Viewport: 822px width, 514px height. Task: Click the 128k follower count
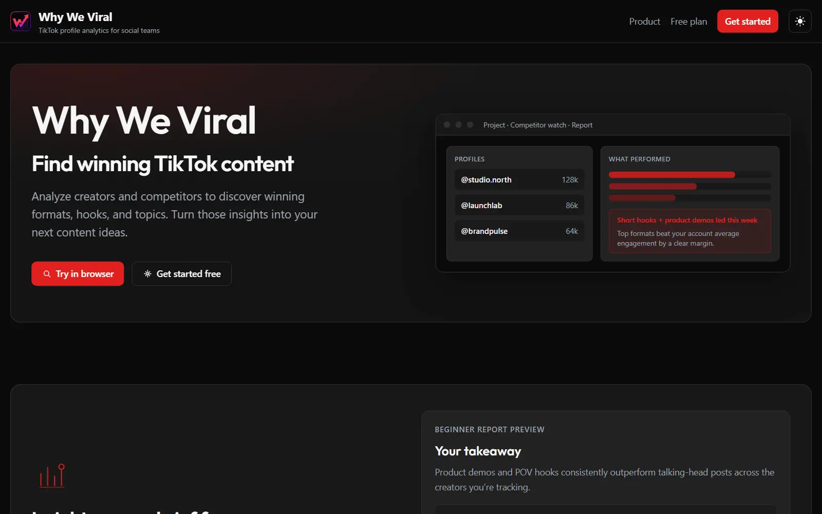[x=570, y=179]
